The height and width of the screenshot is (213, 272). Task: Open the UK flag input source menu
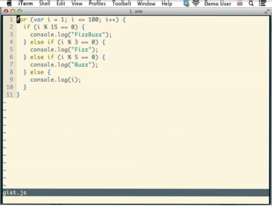point(240,4)
